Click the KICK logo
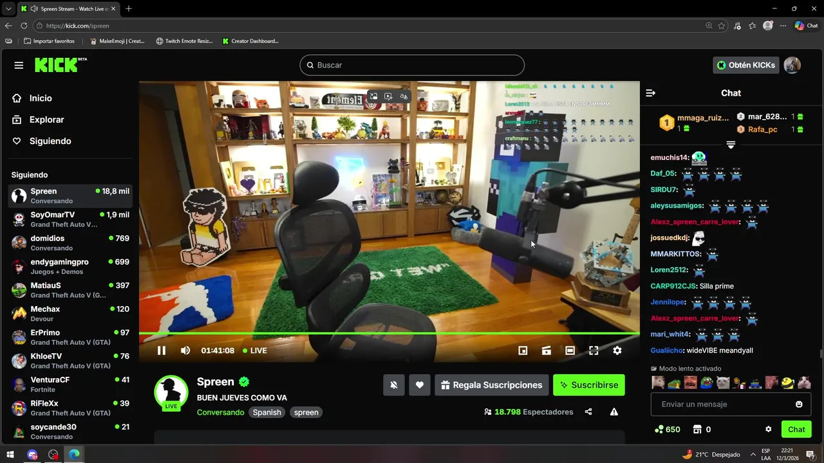Screen dimensions: 824x463 (x=61, y=64)
